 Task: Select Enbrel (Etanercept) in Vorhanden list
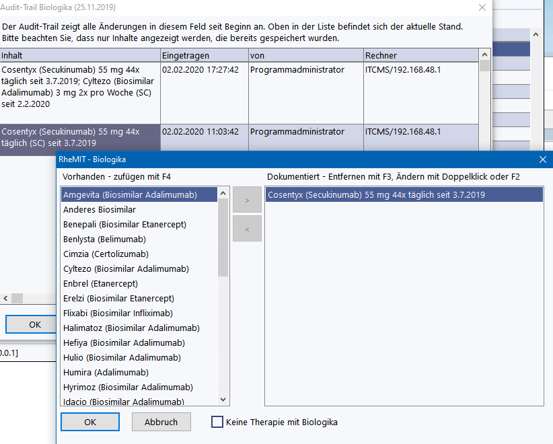tap(100, 284)
